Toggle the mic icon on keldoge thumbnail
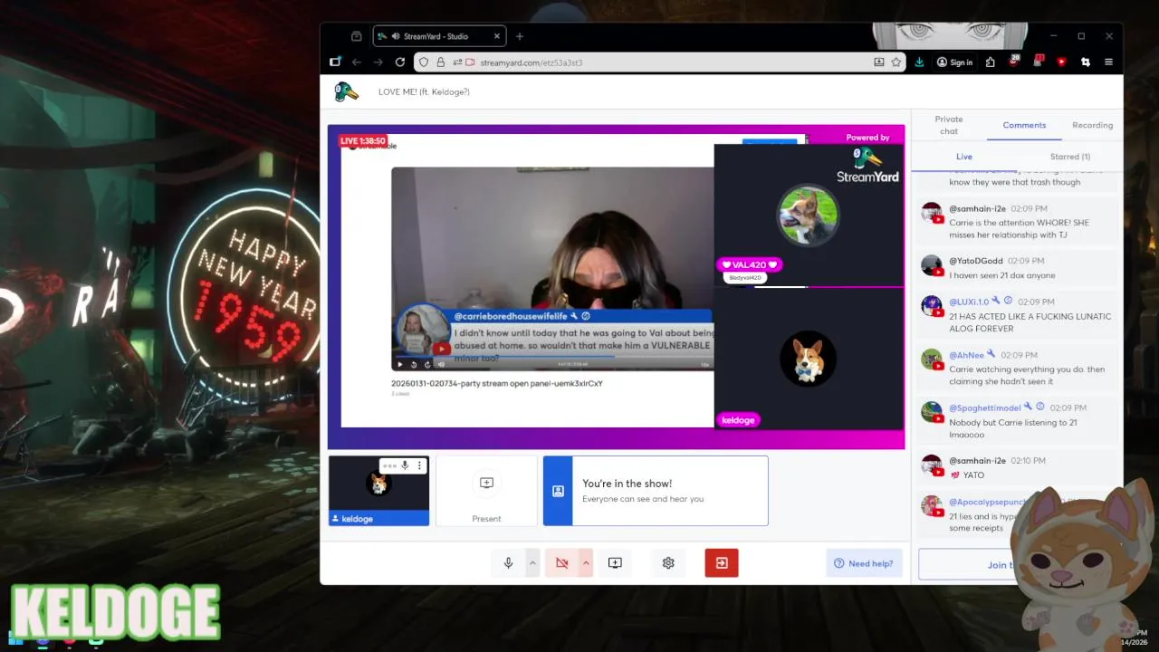Screen dimensions: 1159x652 point(405,465)
